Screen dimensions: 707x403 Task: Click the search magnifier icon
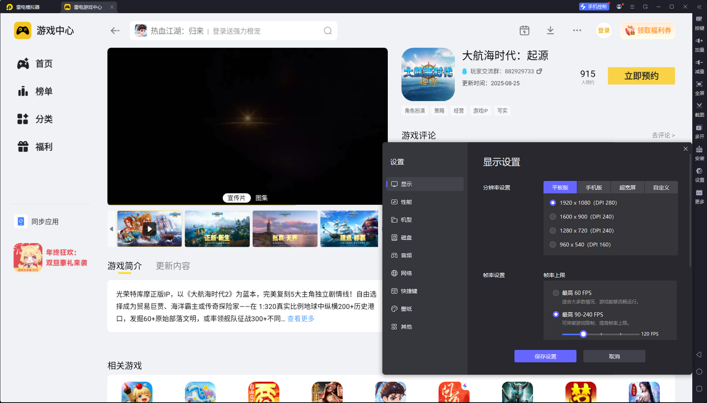pyautogui.click(x=328, y=31)
